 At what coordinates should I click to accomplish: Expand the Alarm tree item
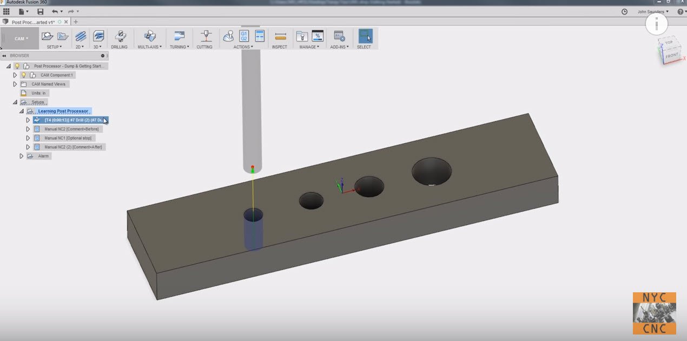click(21, 156)
